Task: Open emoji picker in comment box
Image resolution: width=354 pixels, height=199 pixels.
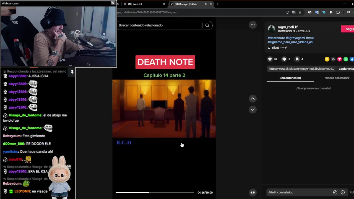Action: (343, 192)
